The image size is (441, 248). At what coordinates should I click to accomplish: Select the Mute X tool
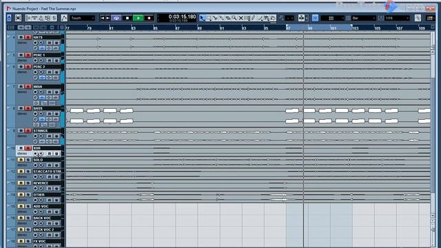tap(240, 19)
